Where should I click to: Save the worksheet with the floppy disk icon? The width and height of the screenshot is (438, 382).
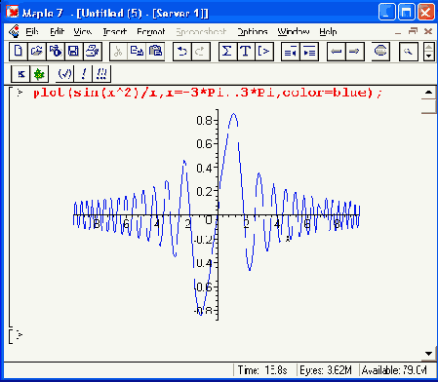[73, 52]
